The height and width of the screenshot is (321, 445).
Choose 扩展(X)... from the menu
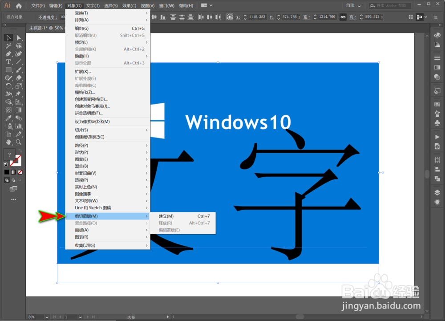click(x=108, y=72)
